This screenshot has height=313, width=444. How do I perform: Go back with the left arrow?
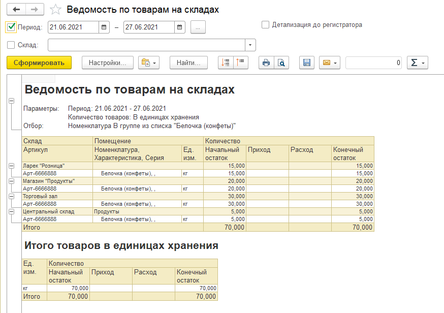(x=16, y=9)
